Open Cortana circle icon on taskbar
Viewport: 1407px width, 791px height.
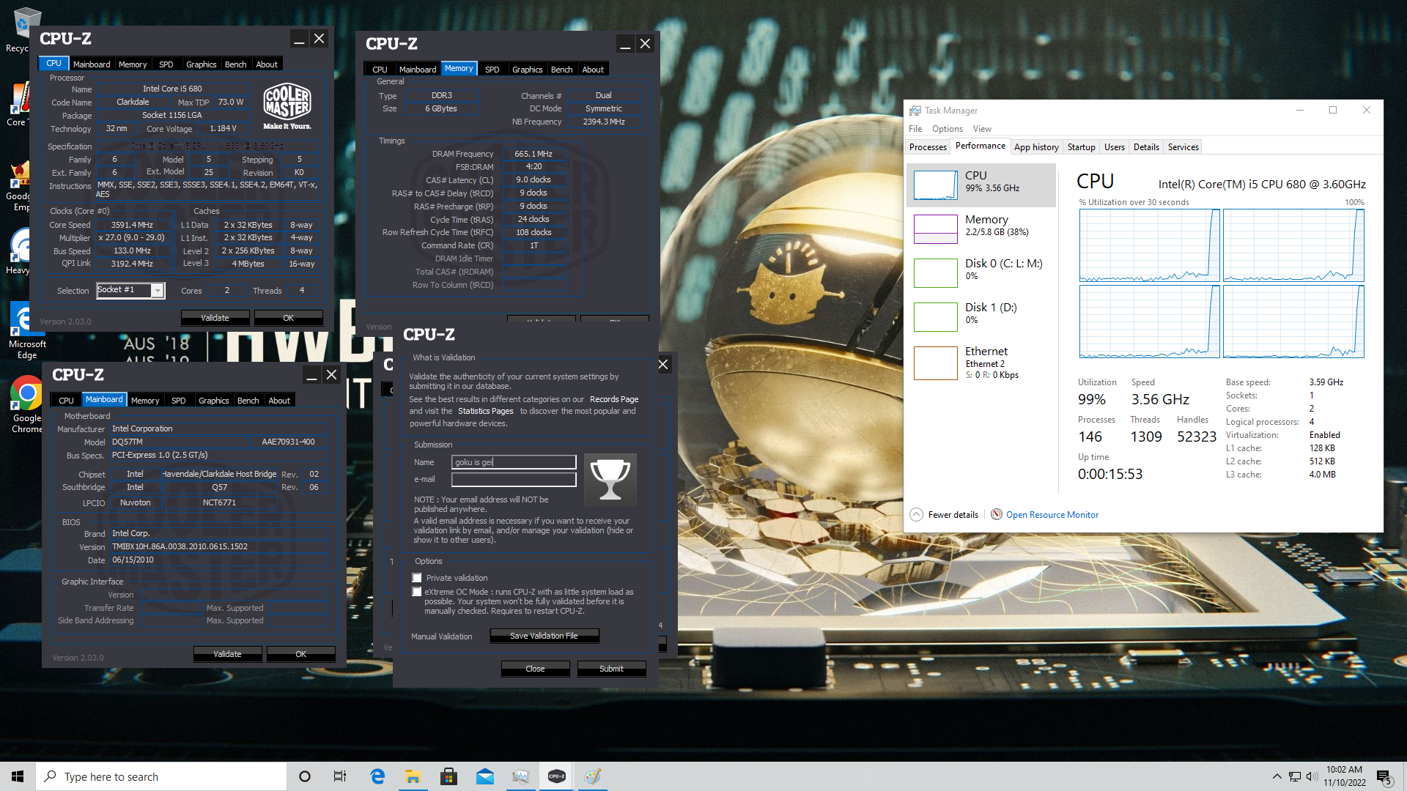pos(305,776)
